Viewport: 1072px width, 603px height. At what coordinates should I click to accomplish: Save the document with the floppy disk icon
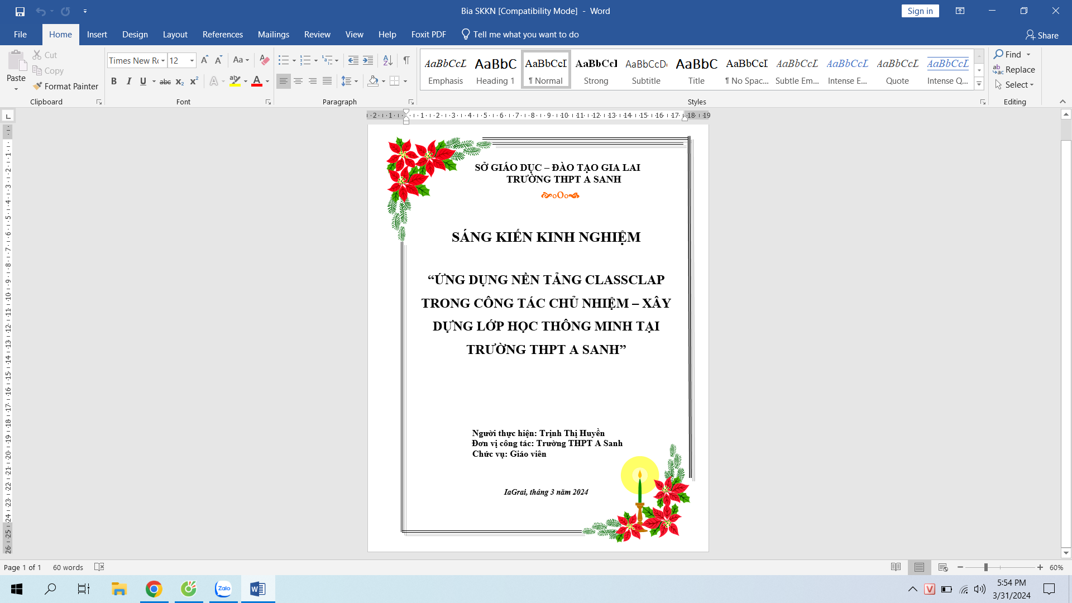(20, 11)
